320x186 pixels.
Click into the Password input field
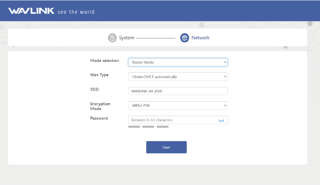point(172,120)
